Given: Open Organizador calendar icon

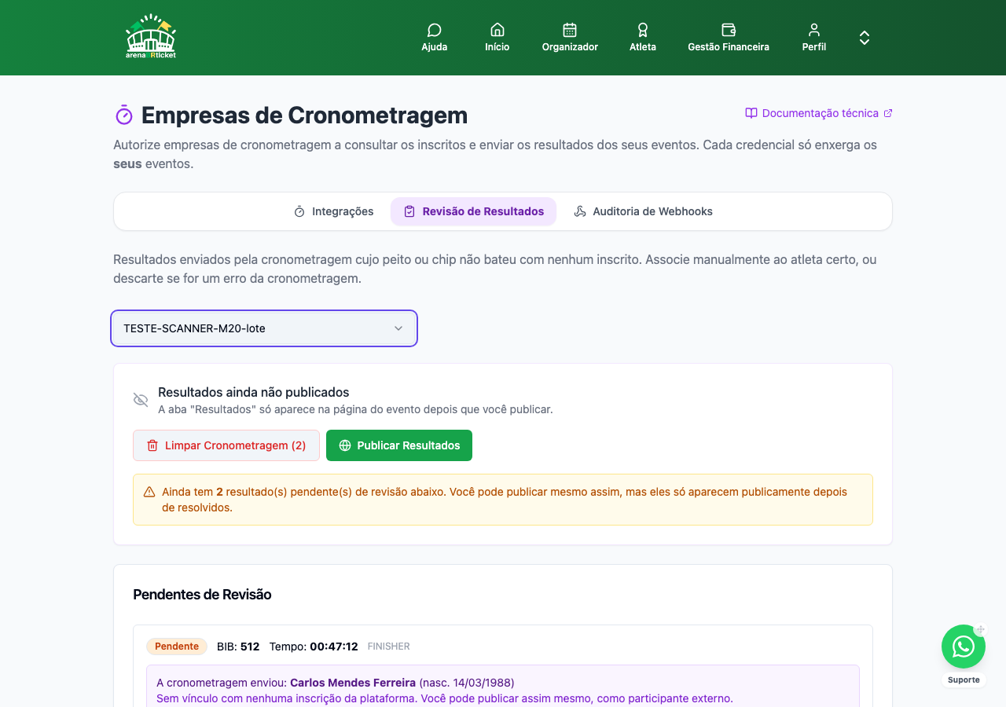Looking at the screenshot, I should 570,30.
